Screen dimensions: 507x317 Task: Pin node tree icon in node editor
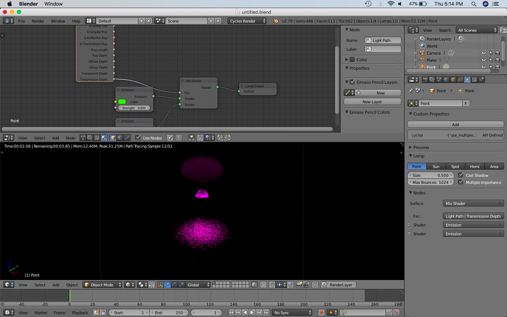(x=170, y=138)
